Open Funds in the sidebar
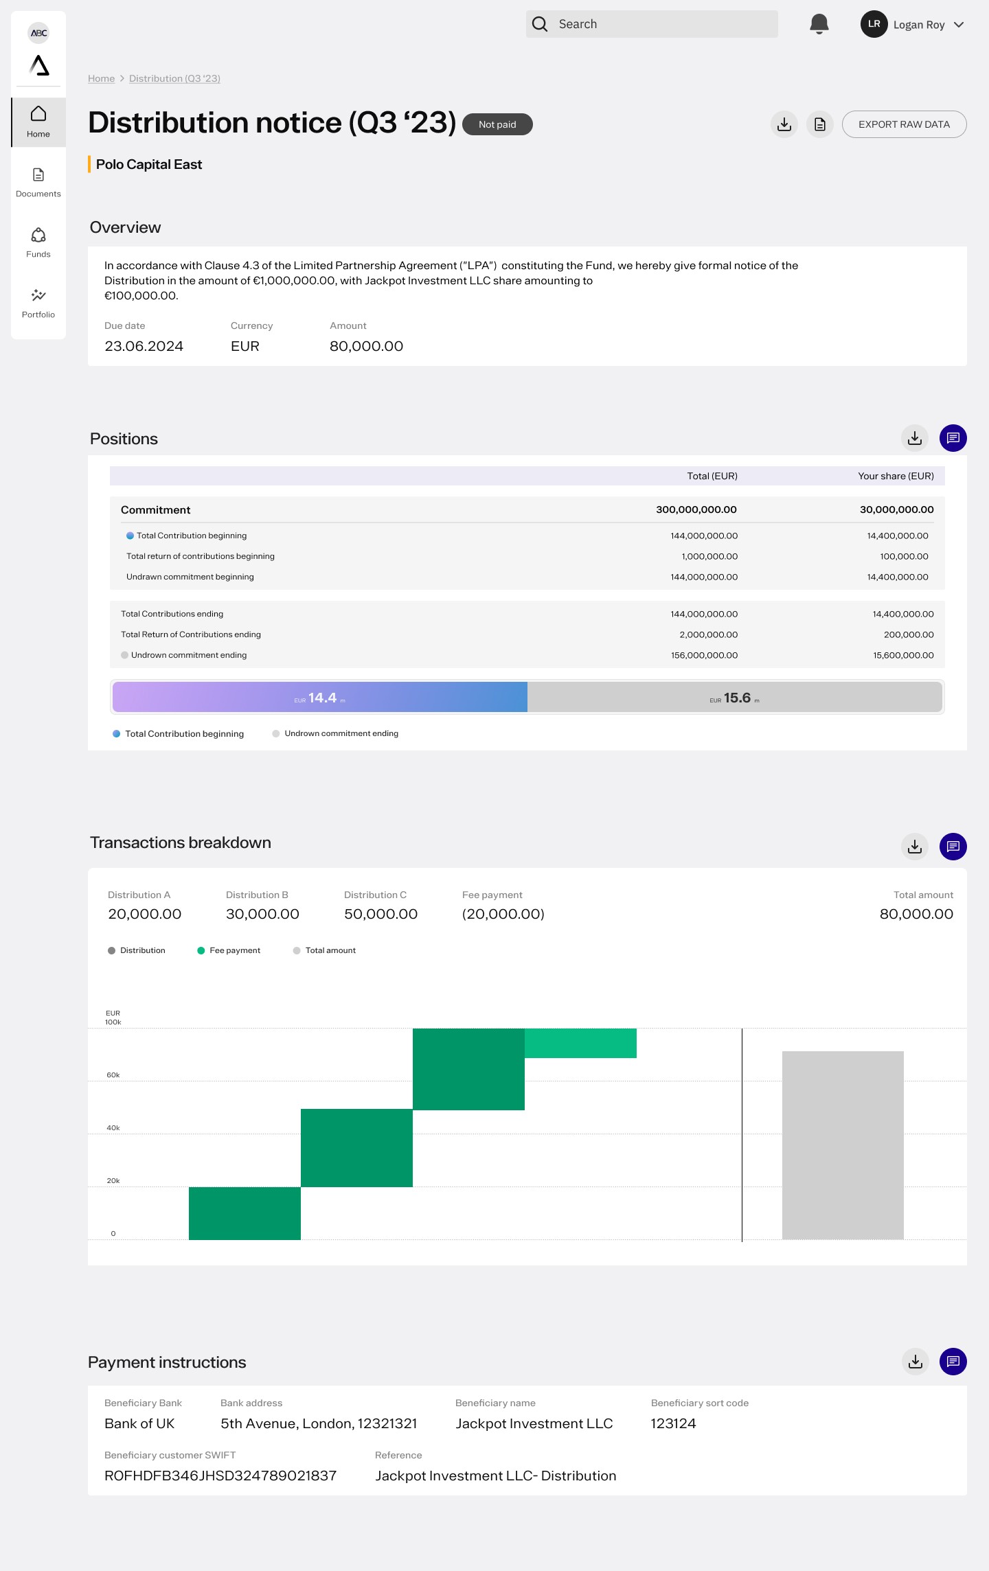This screenshot has width=989, height=1571. [38, 243]
